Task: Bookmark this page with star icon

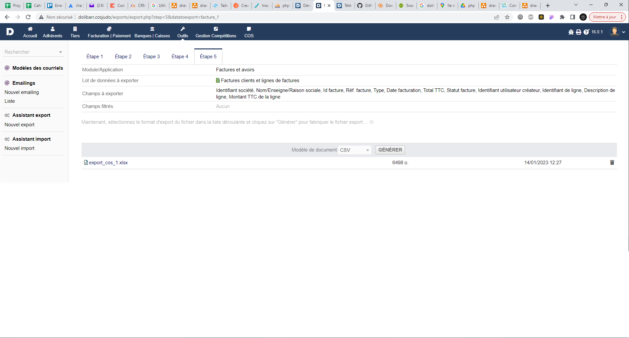Action: (507, 17)
